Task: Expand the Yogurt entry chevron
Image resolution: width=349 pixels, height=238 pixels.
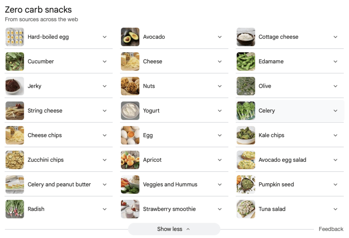Action: [x=220, y=111]
